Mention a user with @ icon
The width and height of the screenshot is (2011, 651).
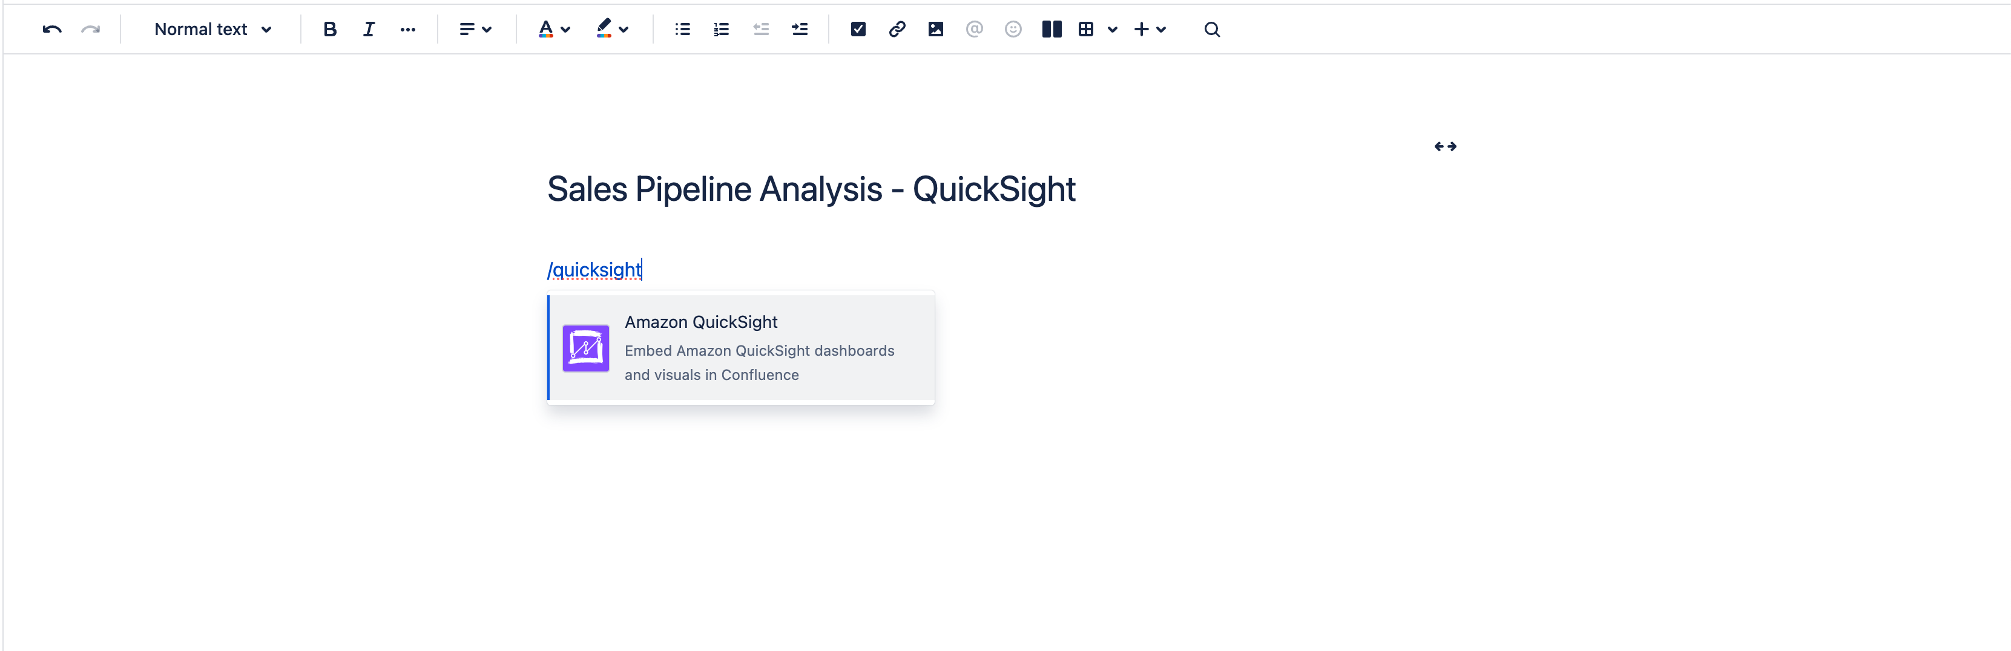[974, 30]
